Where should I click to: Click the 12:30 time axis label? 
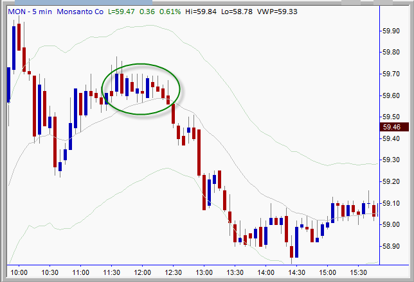pos(173,272)
